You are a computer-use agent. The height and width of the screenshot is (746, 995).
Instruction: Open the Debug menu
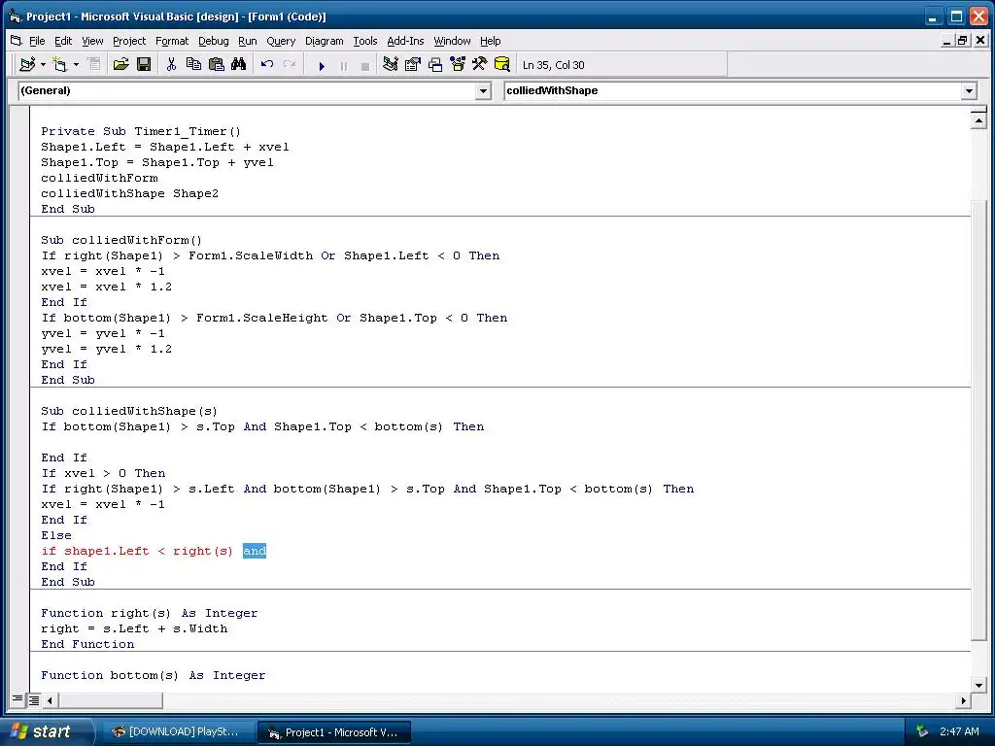(213, 41)
